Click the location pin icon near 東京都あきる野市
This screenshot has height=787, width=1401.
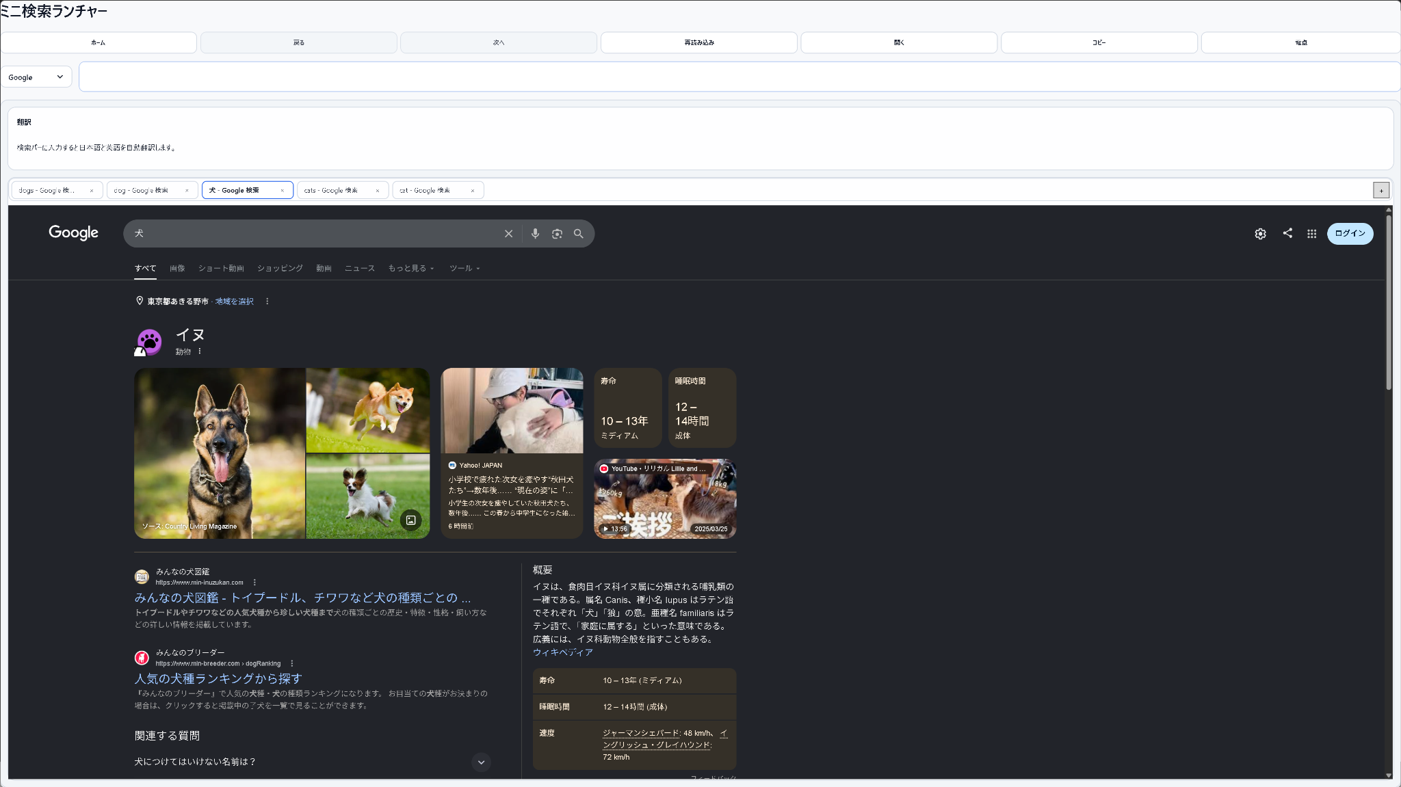tap(140, 301)
